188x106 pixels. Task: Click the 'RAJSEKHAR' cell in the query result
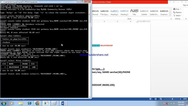tap(14, 67)
